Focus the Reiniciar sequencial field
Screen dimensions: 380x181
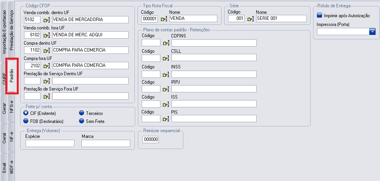point(150,140)
